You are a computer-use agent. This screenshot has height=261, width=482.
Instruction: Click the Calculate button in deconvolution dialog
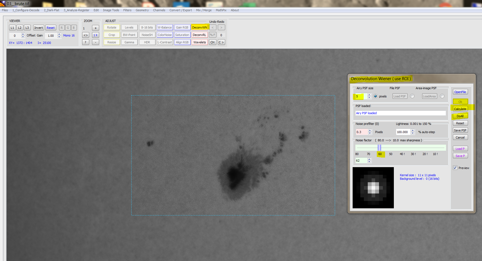coord(460,109)
